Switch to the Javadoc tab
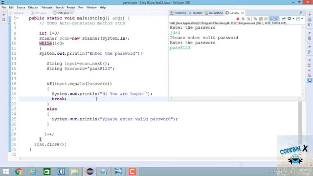The height and width of the screenshot is (176, 313). point(196,13)
